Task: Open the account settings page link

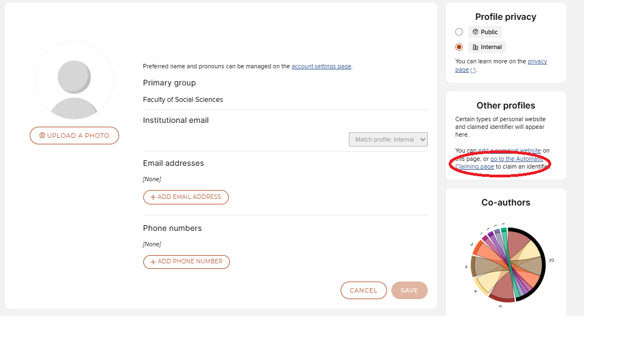Action: tap(321, 66)
